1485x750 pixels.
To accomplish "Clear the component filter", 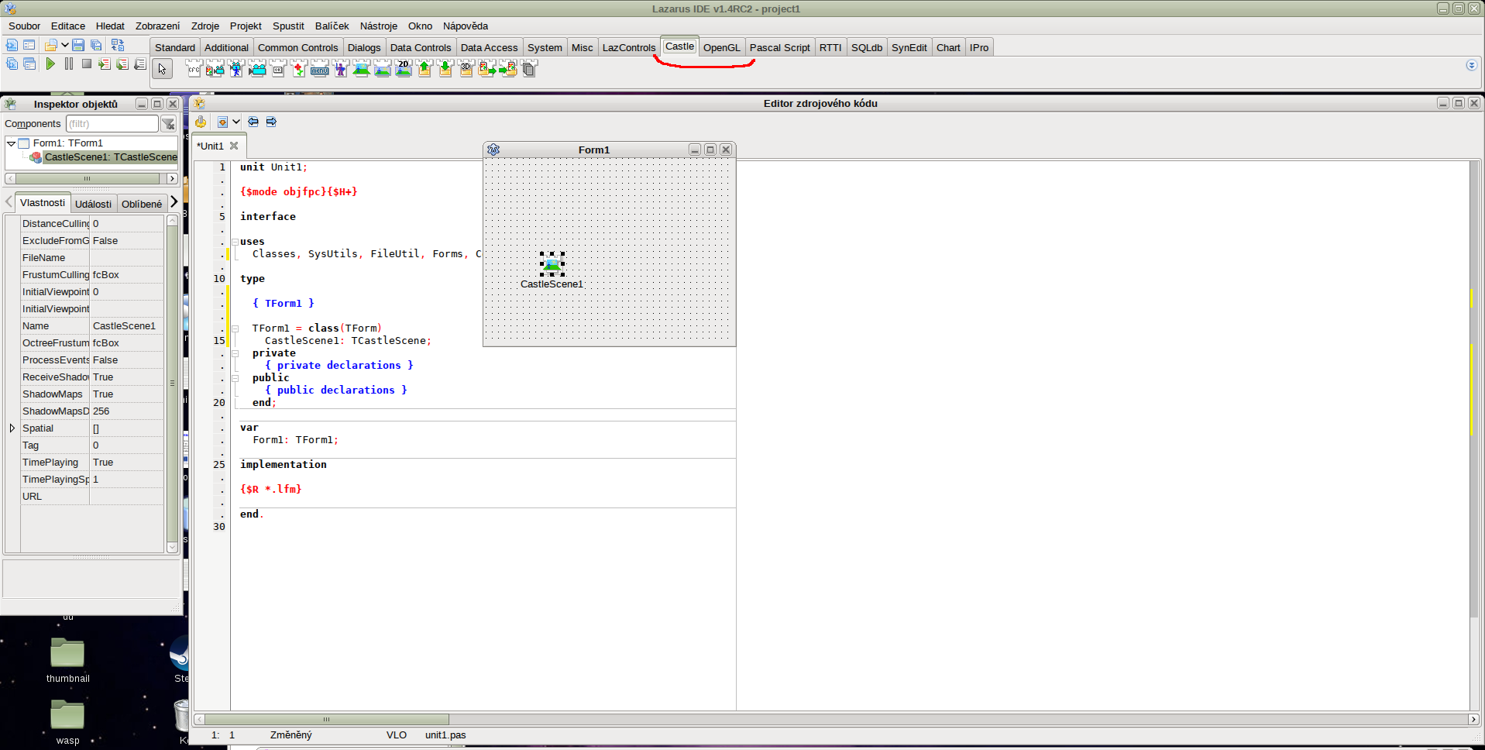I will [x=168, y=124].
